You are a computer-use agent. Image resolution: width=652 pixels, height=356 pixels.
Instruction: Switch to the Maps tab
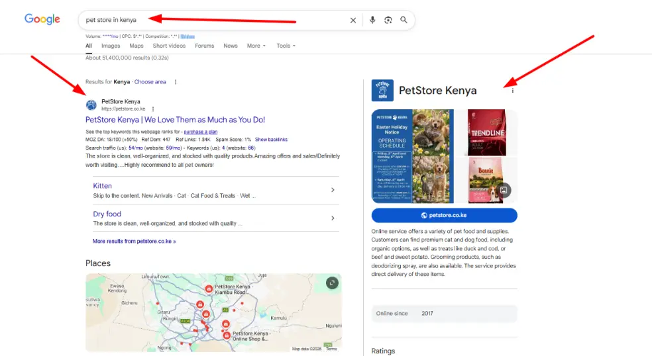(x=136, y=46)
